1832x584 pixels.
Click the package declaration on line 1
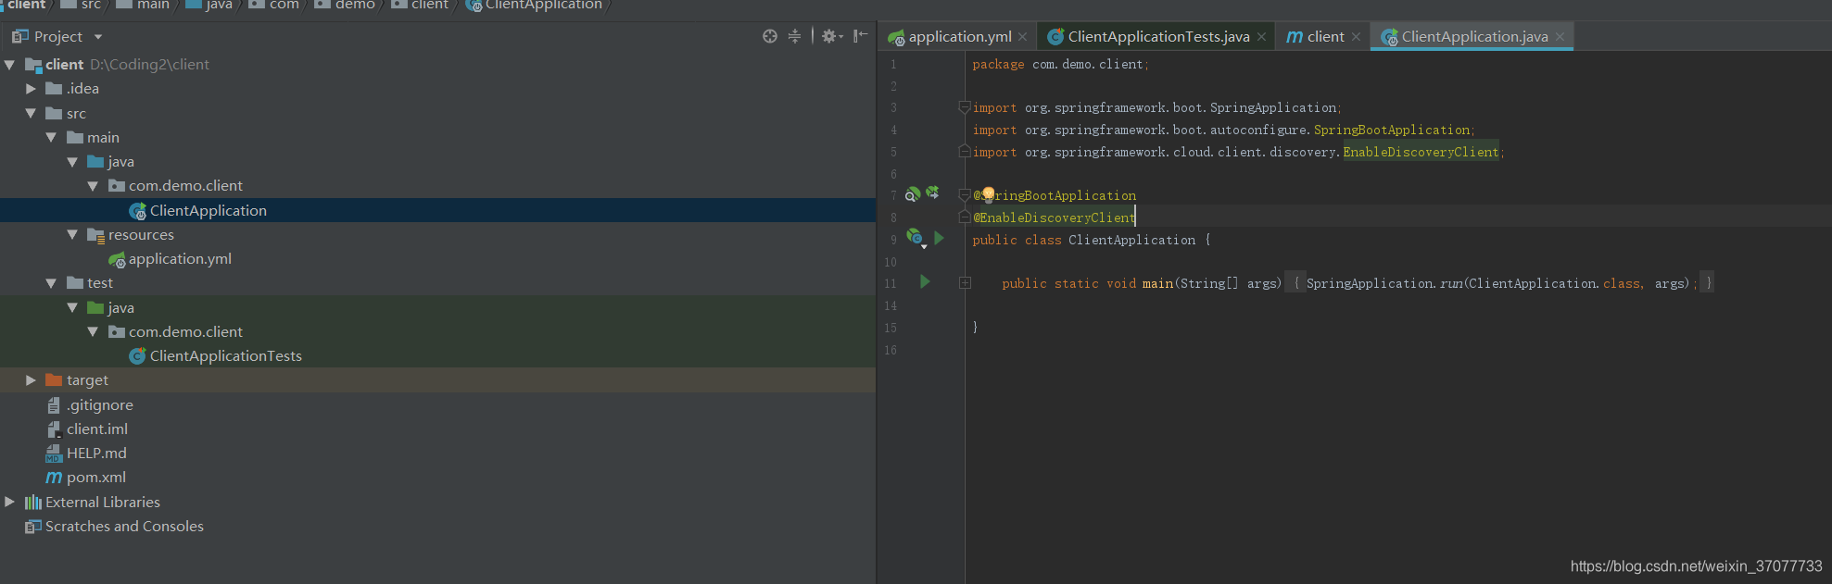1060,64
